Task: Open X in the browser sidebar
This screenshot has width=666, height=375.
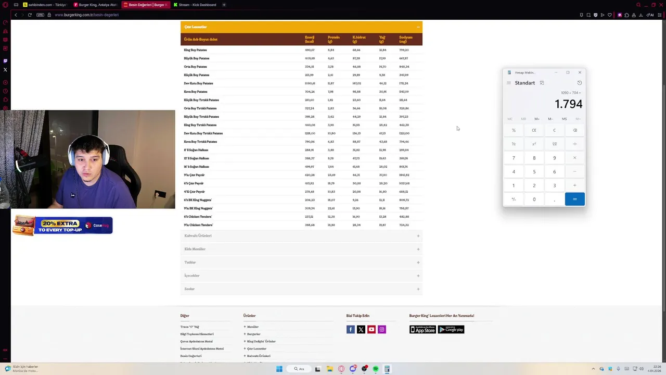Action: [5, 70]
